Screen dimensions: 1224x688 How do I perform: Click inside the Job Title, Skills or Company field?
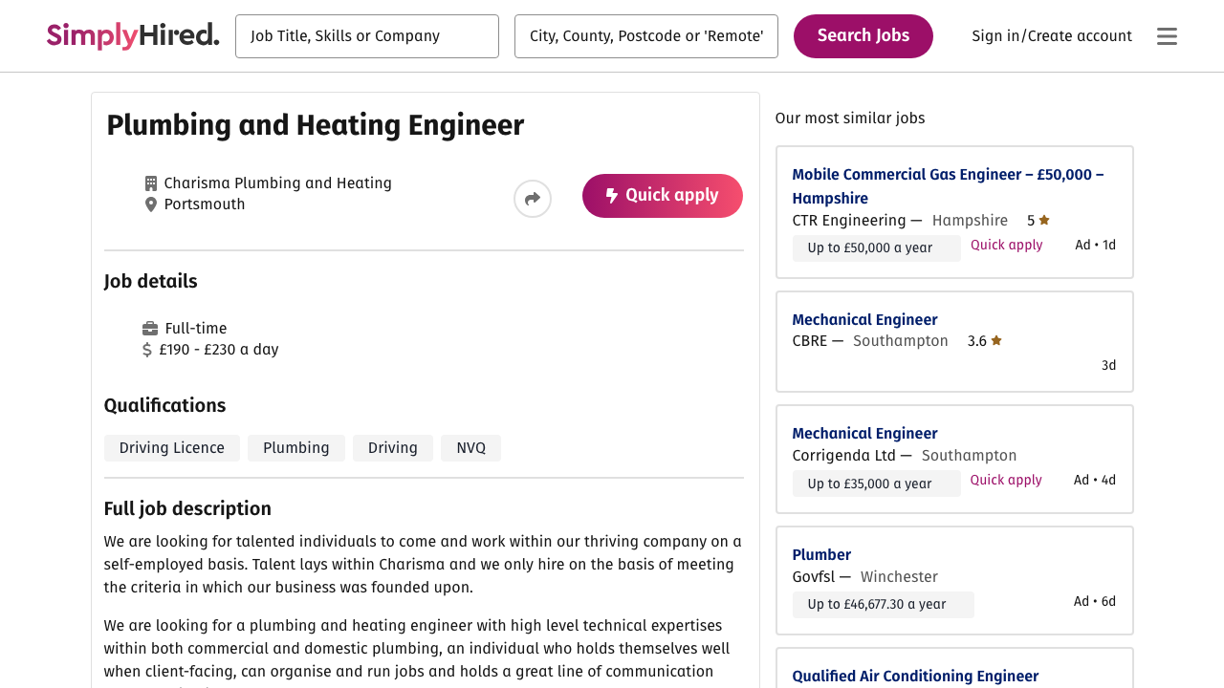pos(367,36)
